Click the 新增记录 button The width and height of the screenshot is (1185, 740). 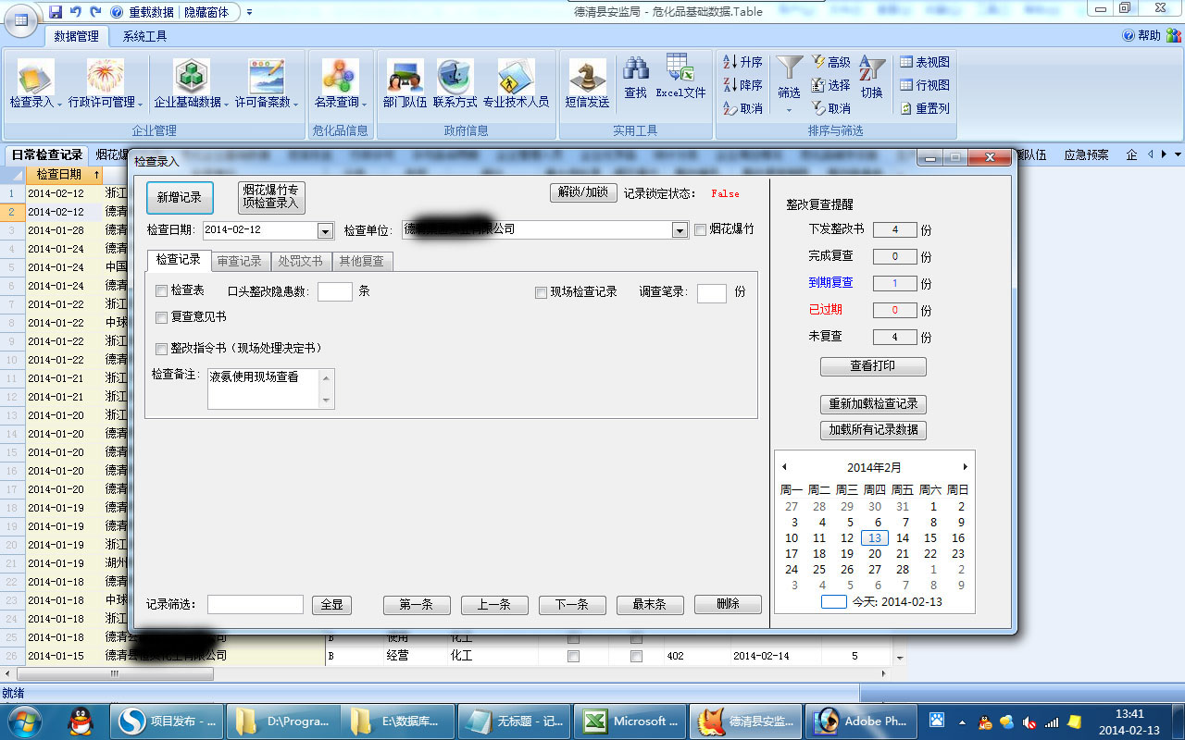[180, 197]
